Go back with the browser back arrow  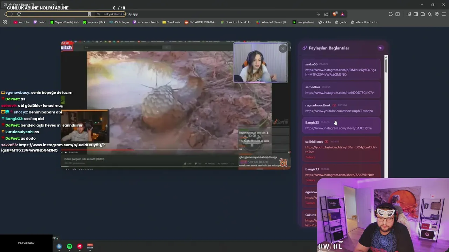[x=5, y=14]
